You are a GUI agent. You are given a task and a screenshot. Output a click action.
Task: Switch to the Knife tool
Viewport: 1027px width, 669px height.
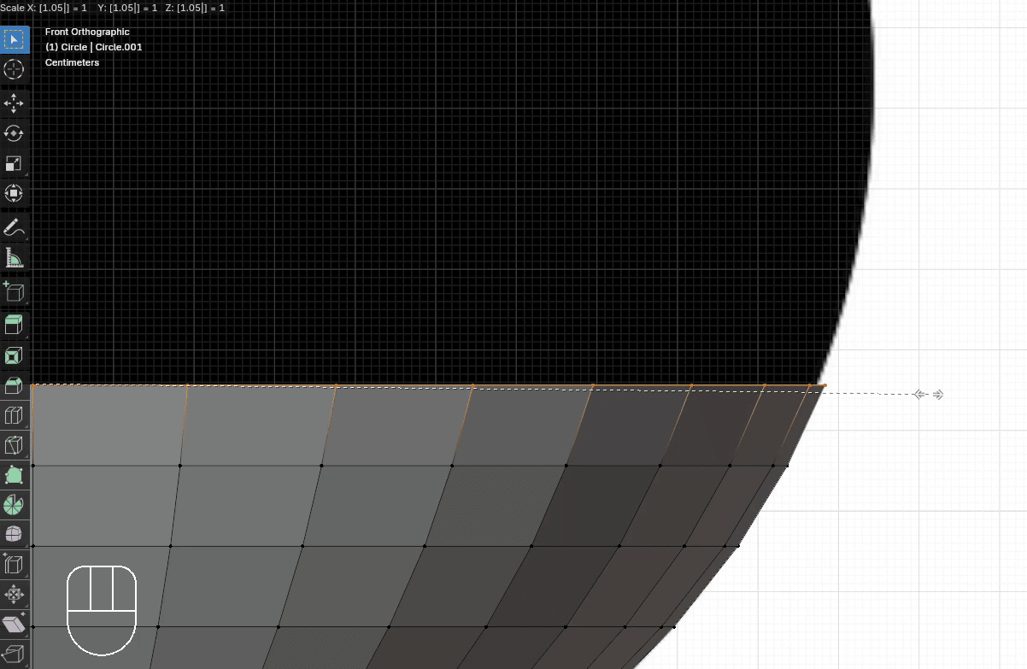[15, 445]
